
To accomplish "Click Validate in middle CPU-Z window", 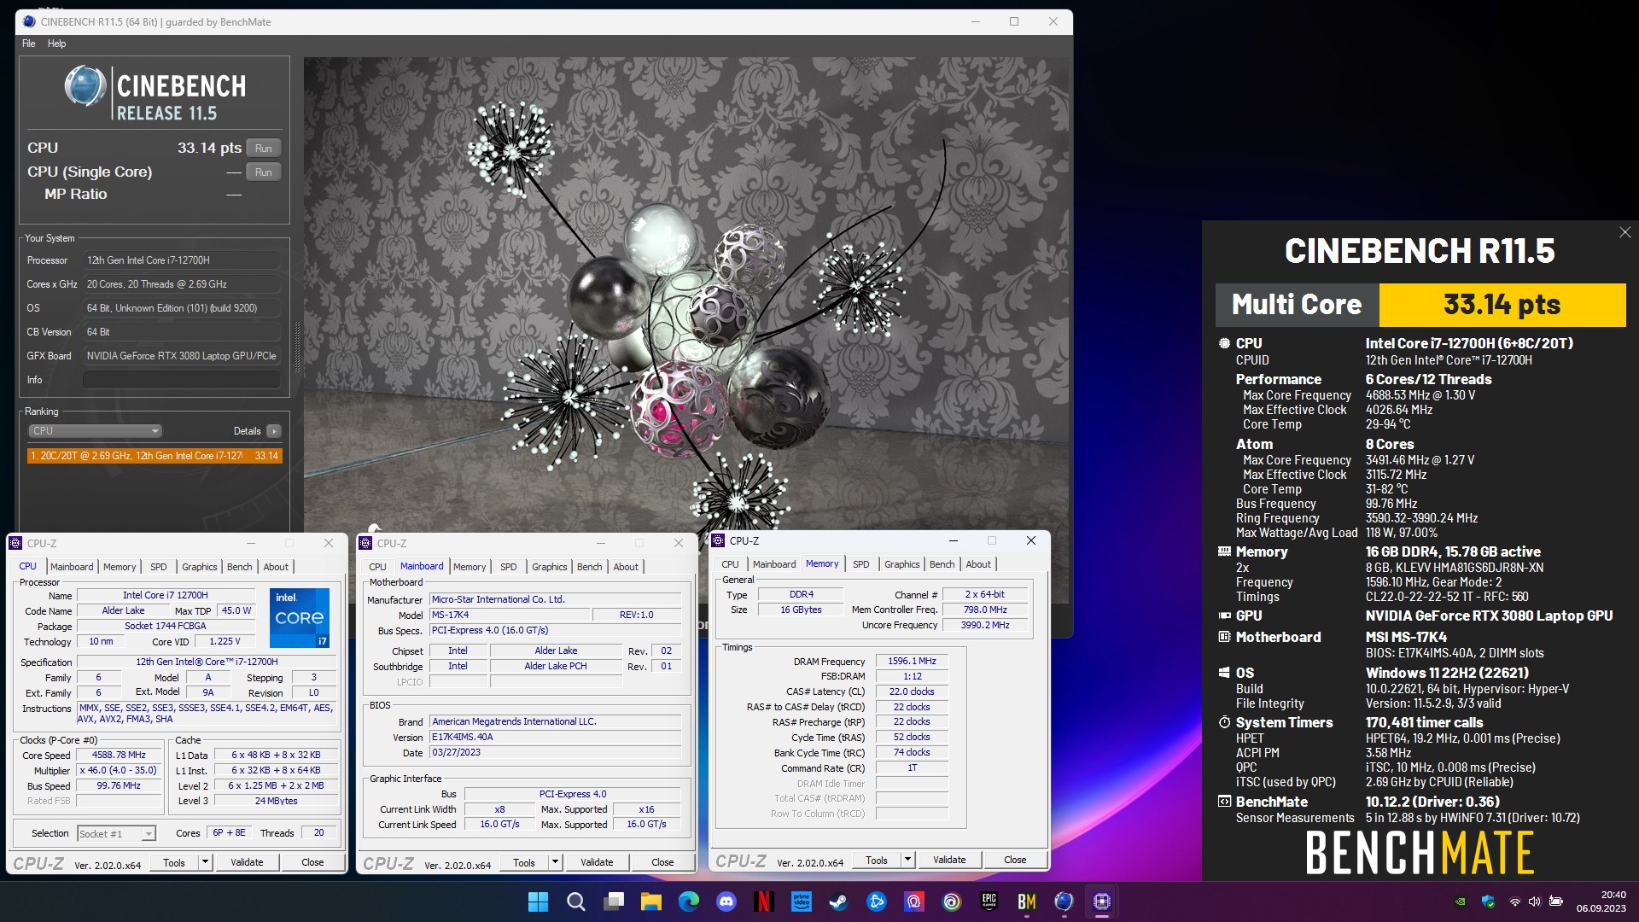I will click(597, 862).
